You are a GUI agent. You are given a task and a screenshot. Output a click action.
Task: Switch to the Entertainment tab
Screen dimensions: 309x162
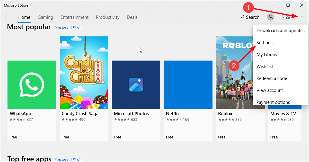point(75,17)
